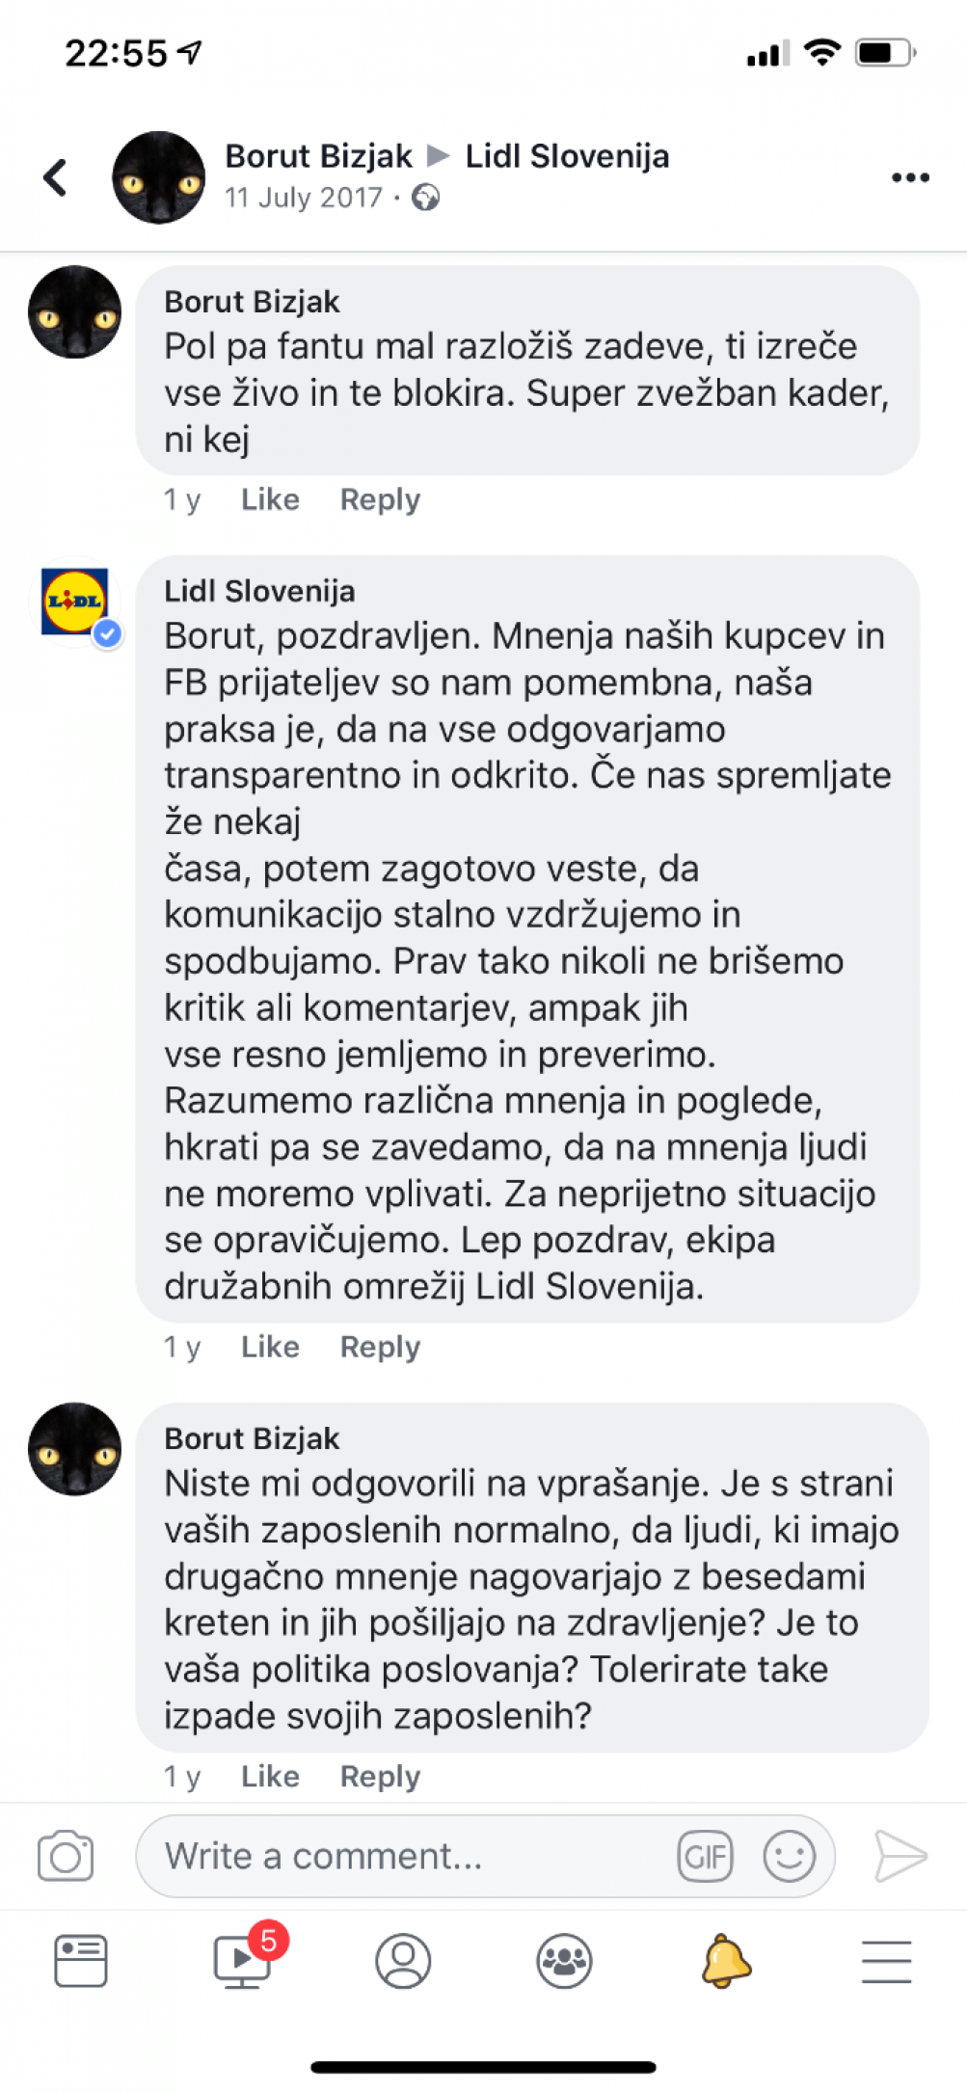
Task: Like the first Borut Bizjak comment
Action: 270,499
